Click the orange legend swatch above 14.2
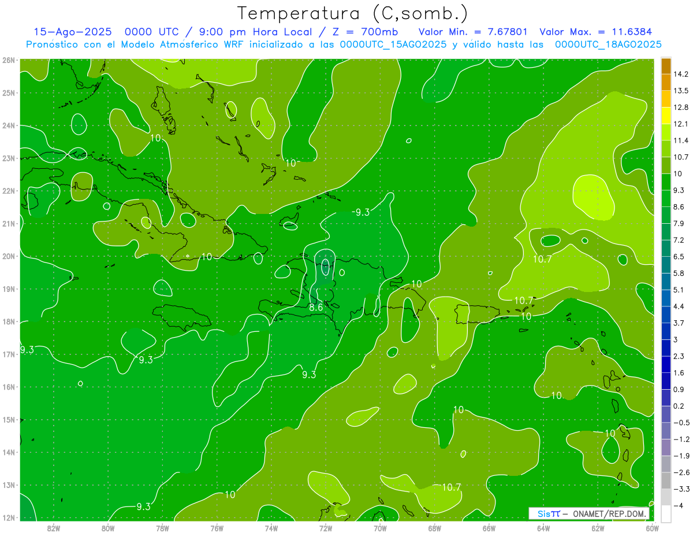The height and width of the screenshot is (536, 693). click(x=666, y=66)
